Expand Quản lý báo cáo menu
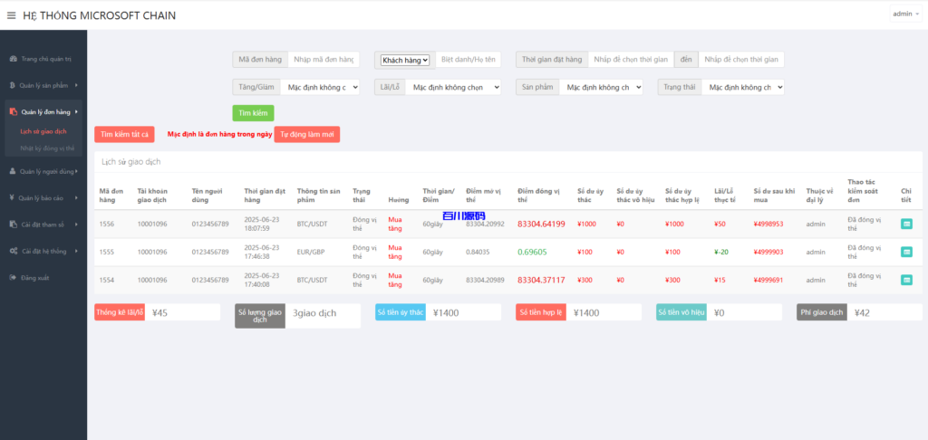Screen dimensions: 928x440 point(43,198)
